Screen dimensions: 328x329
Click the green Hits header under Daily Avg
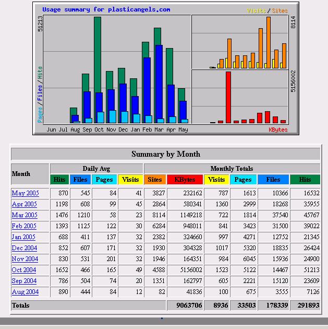[60, 180]
